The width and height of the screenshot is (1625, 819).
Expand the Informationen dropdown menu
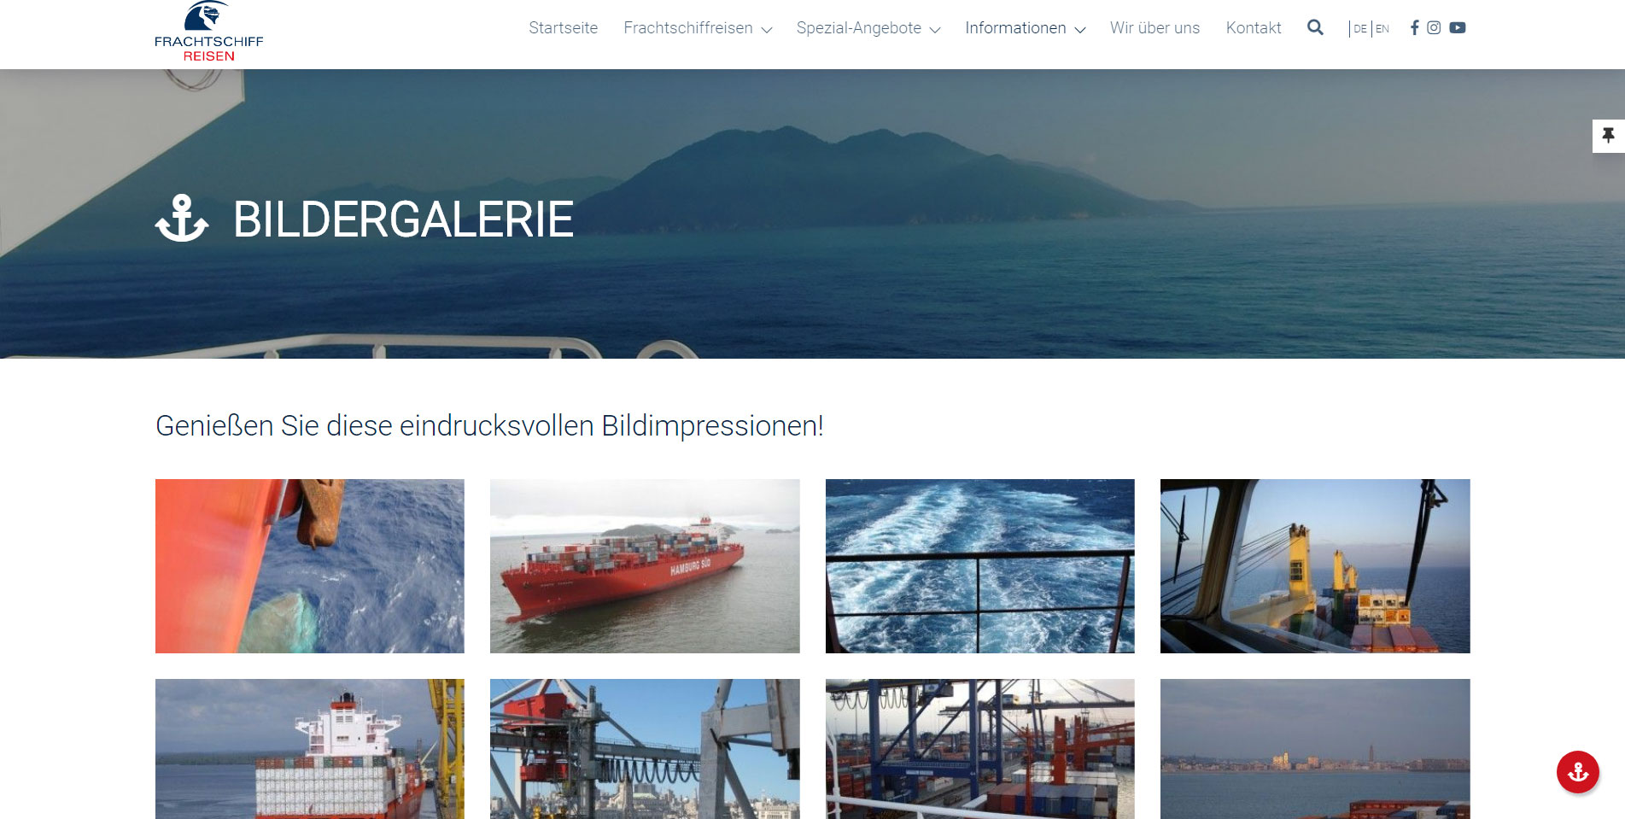click(x=1025, y=28)
